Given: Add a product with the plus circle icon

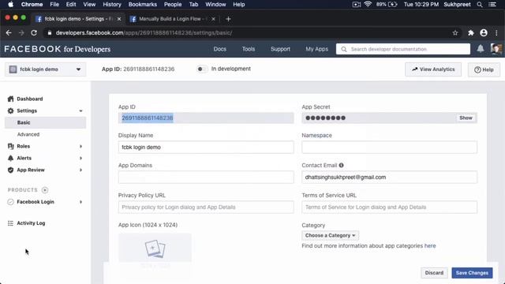Looking at the screenshot, I should pos(45,190).
